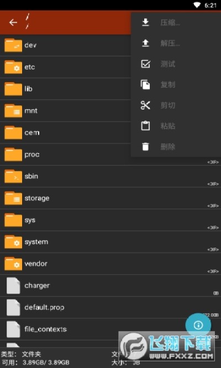Tap the round info floating button
221x368 pixels.
pos(198,325)
